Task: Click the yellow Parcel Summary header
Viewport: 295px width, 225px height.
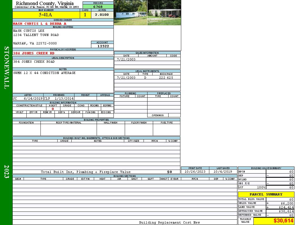Action: click(266, 194)
